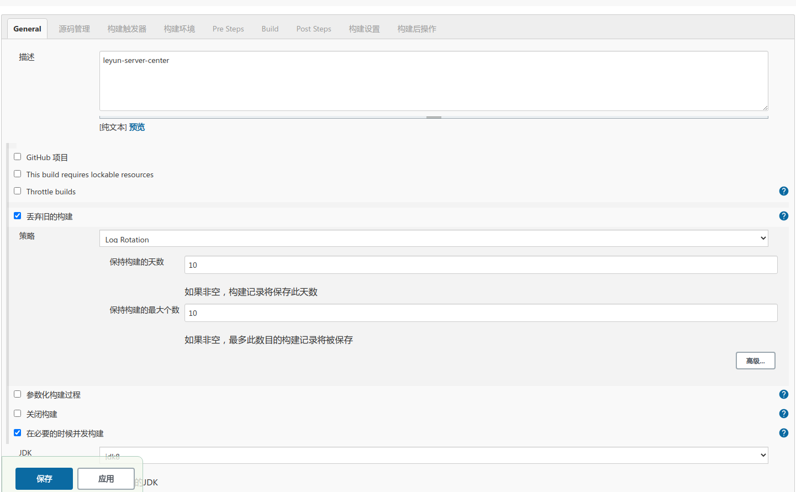This screenshot has height=492, width=796.
Task: Click the 保持构建的天数 input field
Action: coord(481,265)
